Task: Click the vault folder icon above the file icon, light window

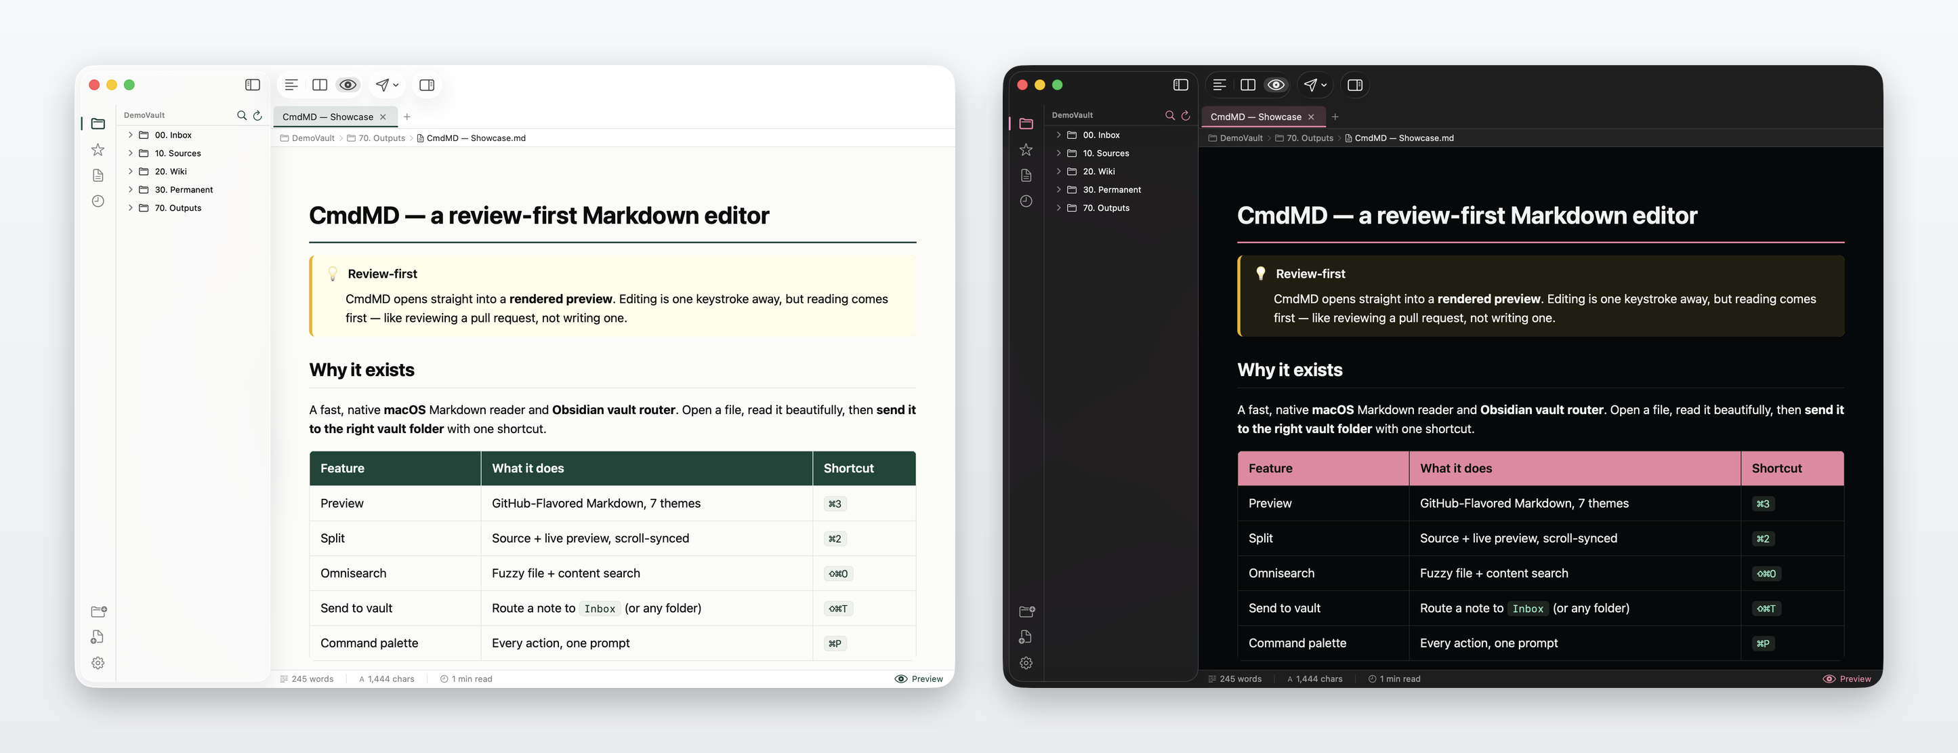Action: 99,611
